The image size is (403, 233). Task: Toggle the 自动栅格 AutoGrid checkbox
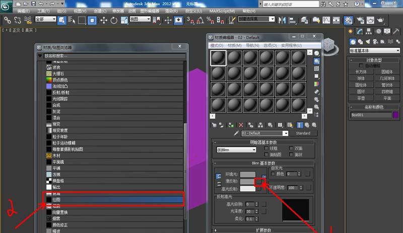point(361,66)
